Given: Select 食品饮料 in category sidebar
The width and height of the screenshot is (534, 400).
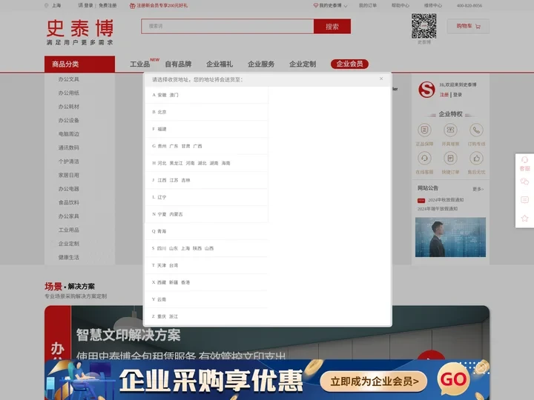Looking at the screenshot, I should coord(69,202).
